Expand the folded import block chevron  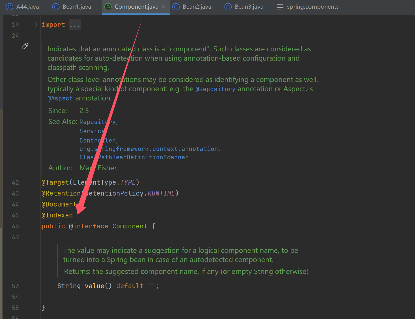pyautogui.click(x=36, y=25)
